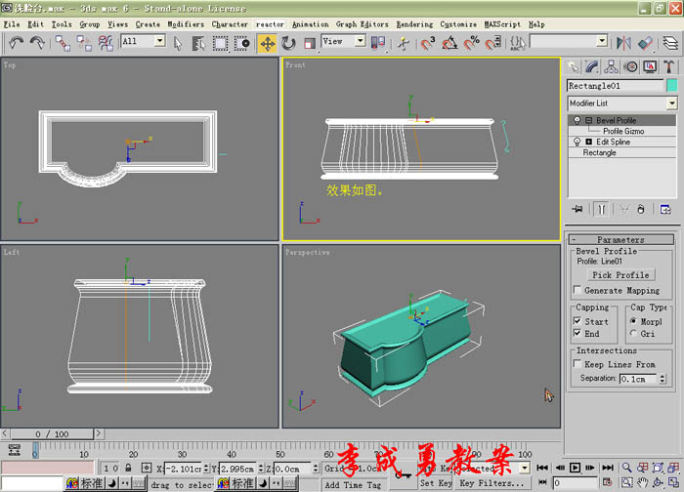Screen dimensions: 684x492
Task: Click the Select and Manipulate icon
Action: (404, 43)
